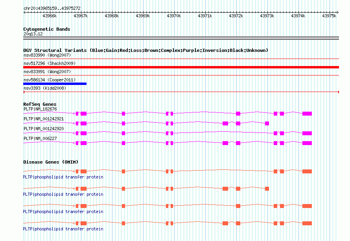This screenshot has width=350, height=241.
Task: Open the PLTP|NM_006227 transcript label
Action: click(x=40, y=138)
